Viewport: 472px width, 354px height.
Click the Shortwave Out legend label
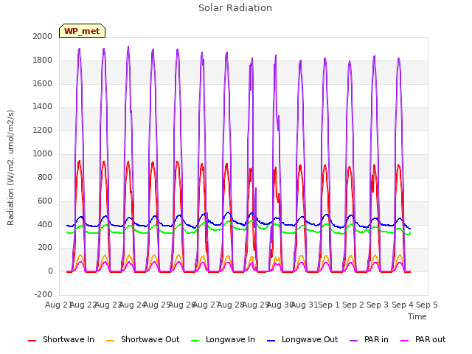(150, 339)
